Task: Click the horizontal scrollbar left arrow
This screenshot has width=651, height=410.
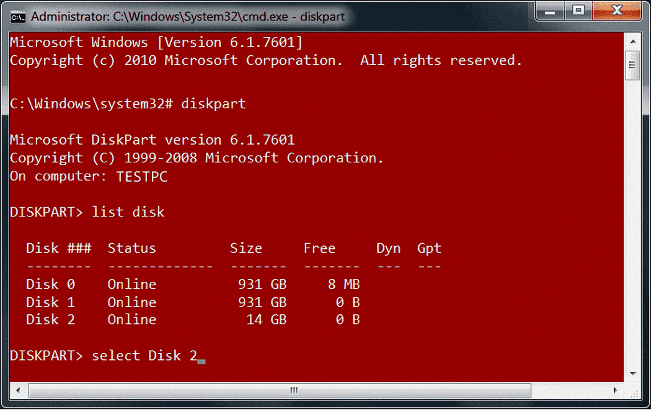Action: [18, 391]
